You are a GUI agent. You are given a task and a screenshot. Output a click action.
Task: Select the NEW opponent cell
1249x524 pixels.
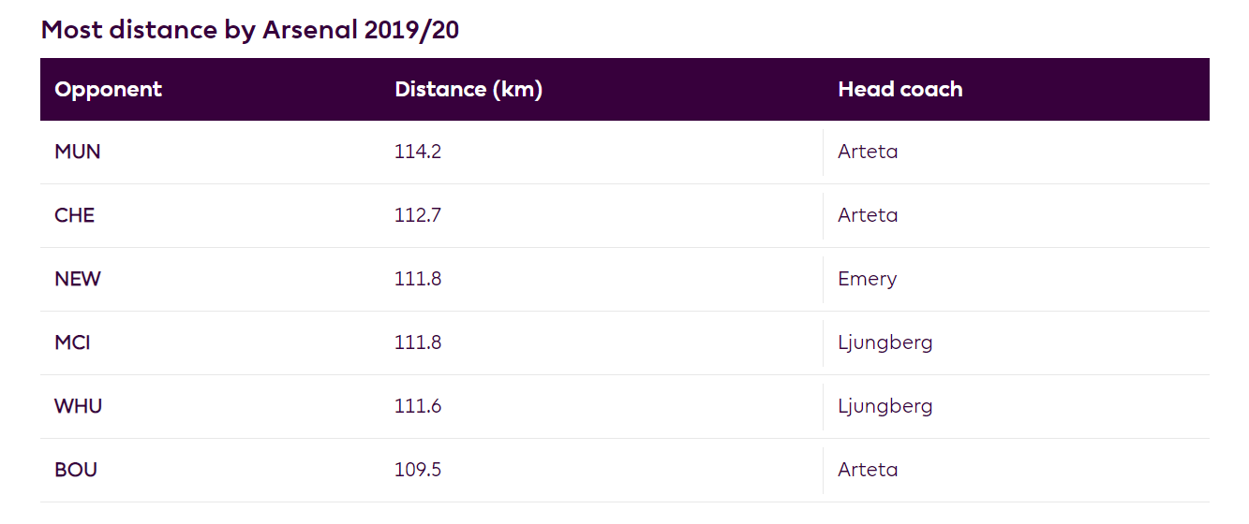tap(78, 279)
